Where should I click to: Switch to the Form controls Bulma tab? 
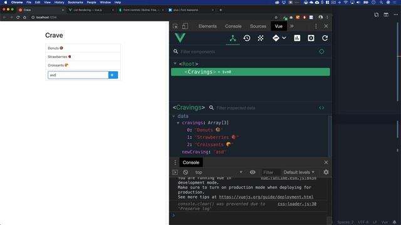[x=140, y=10]
